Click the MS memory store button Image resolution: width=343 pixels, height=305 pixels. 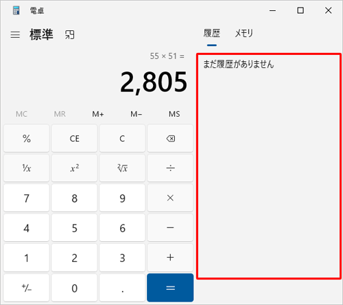click(x=174, y=114)
